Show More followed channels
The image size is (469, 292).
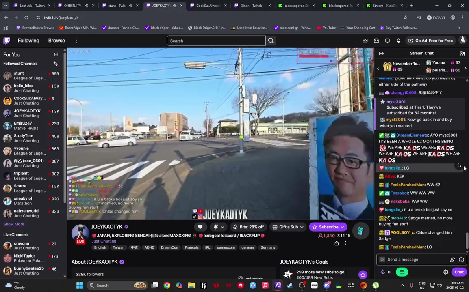(x=14, y=224)
